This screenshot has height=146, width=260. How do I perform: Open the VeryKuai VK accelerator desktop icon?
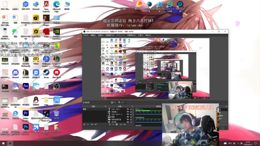coord(170,6)
